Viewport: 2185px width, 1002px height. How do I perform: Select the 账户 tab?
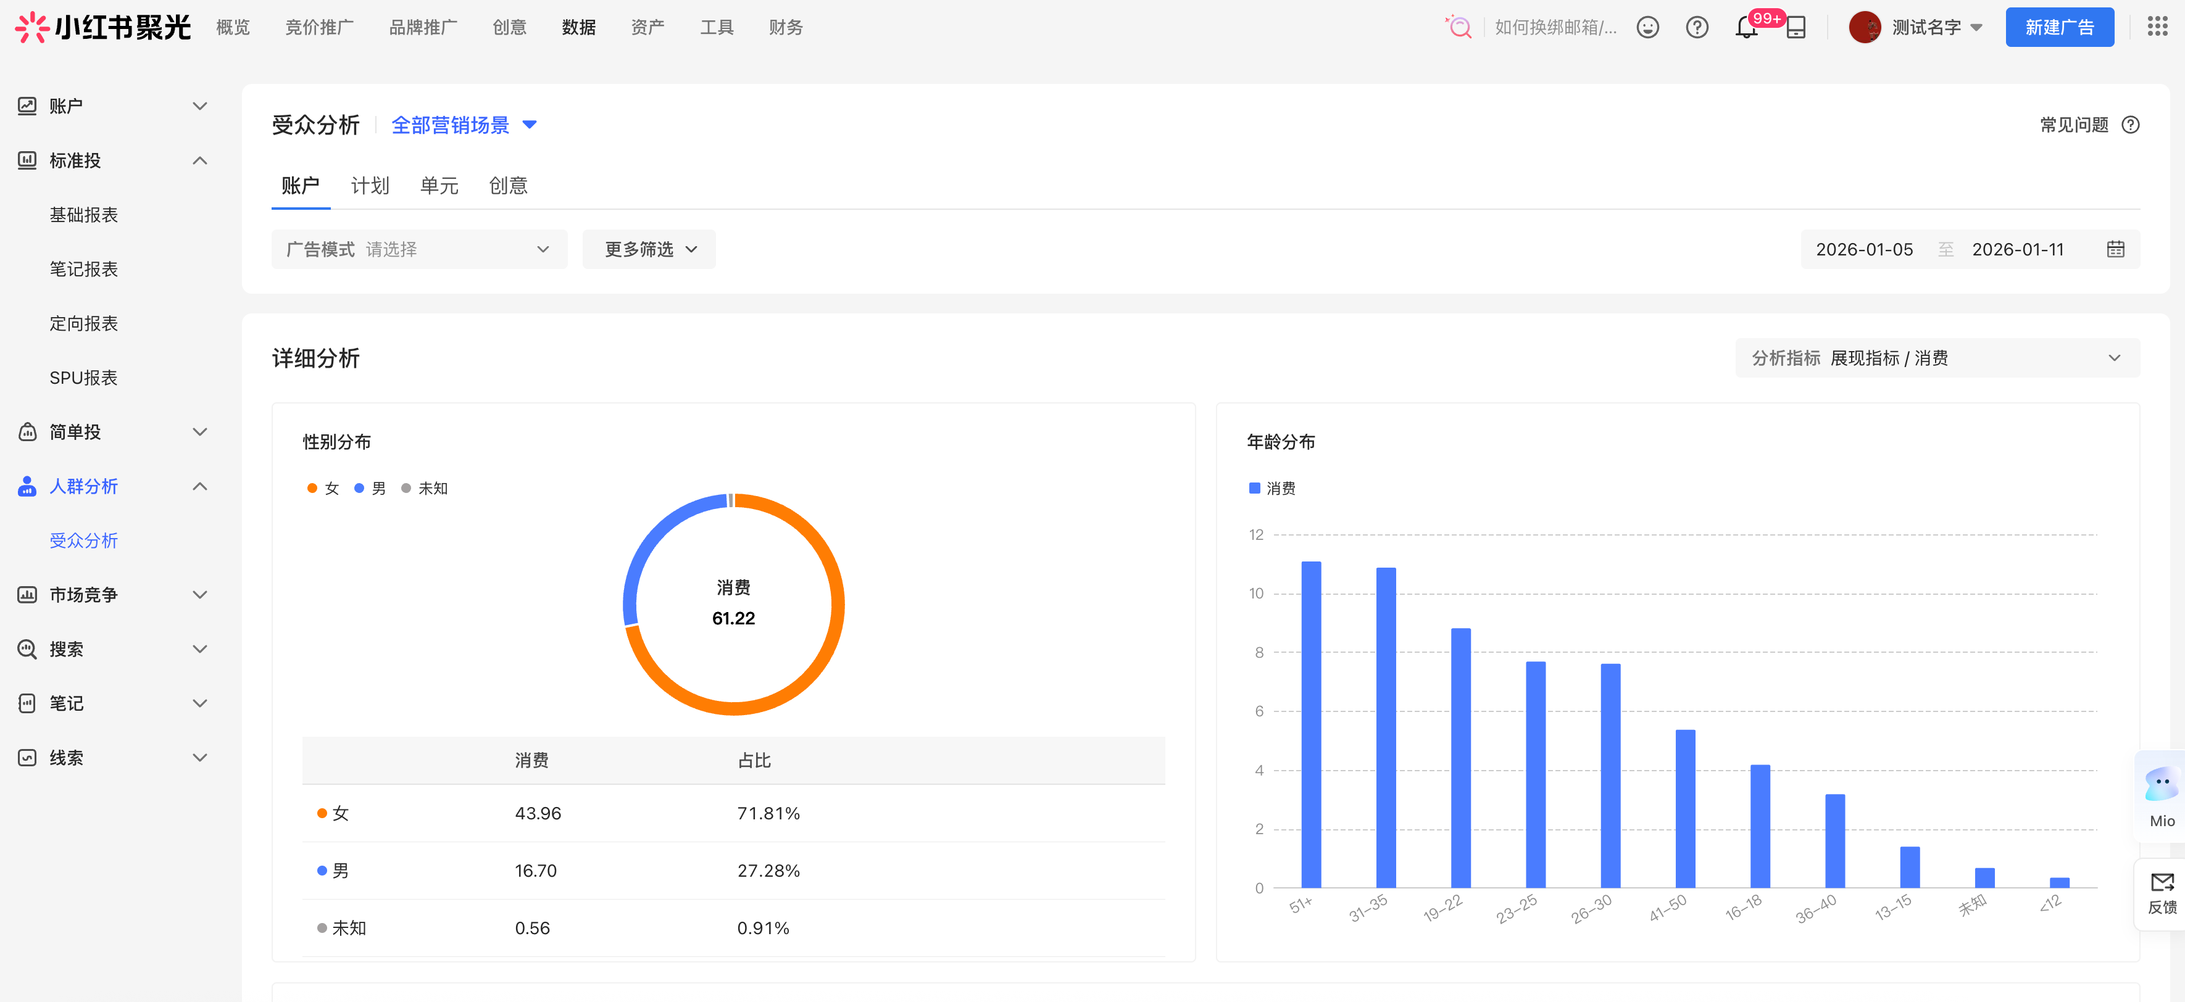pos(300,186)
